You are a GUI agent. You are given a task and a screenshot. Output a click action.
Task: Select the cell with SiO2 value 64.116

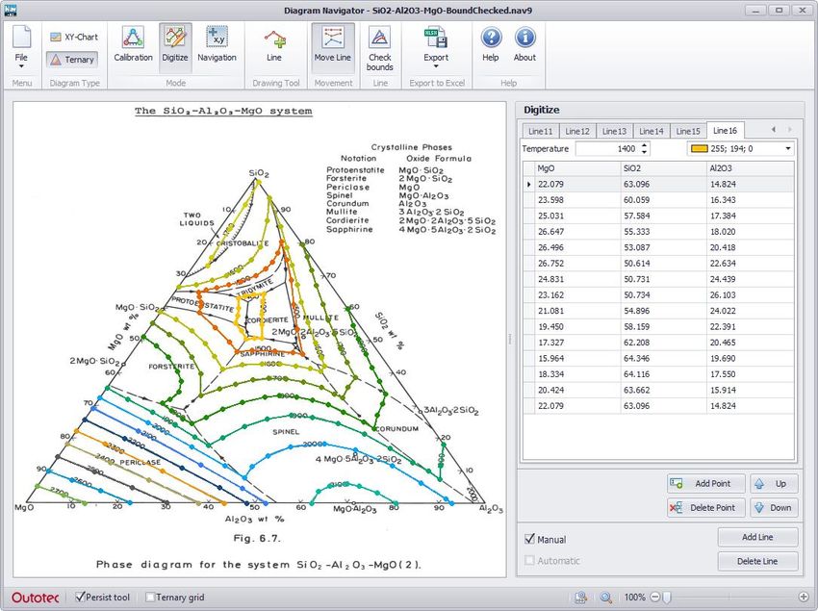click(x=663, y=374)
